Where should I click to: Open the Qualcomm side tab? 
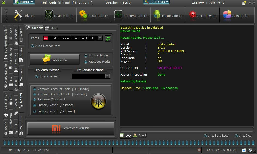pos(11,123)
